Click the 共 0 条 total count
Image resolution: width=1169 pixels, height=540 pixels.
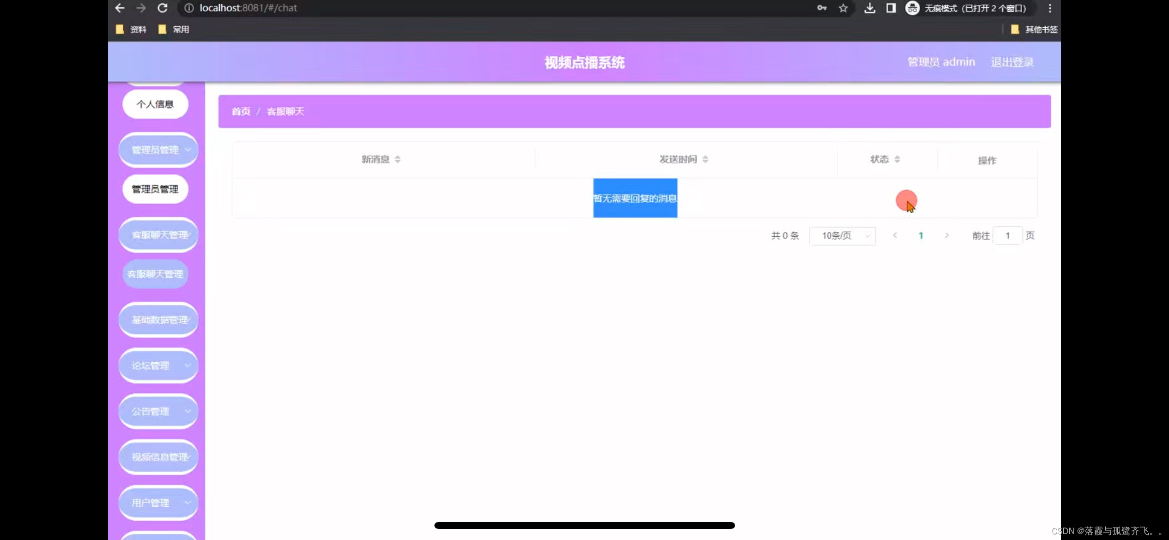[785, 235]
